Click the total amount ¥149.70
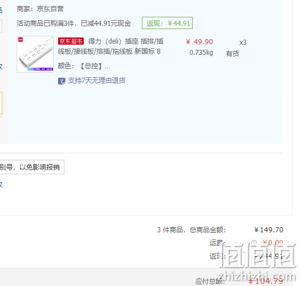The width and height of the screenshot is (301, 286). coord(269,229)
